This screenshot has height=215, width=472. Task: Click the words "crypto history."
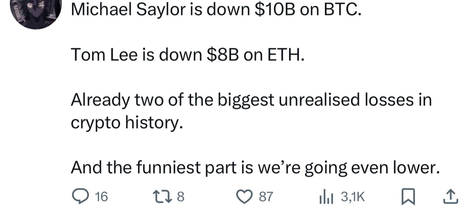(126, 123)
